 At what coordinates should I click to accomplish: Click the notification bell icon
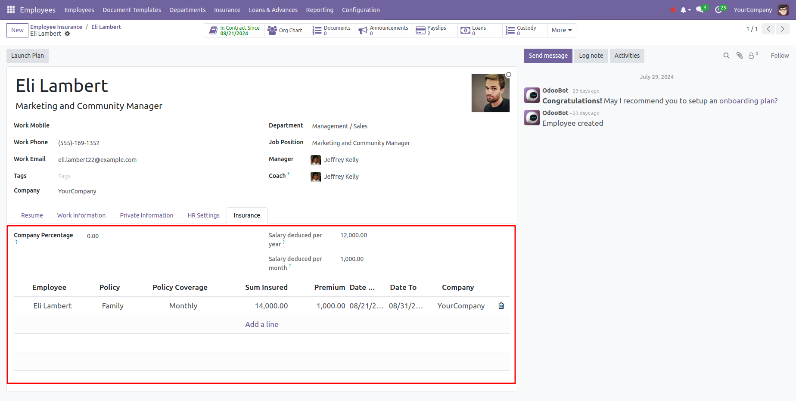(683, 10)
